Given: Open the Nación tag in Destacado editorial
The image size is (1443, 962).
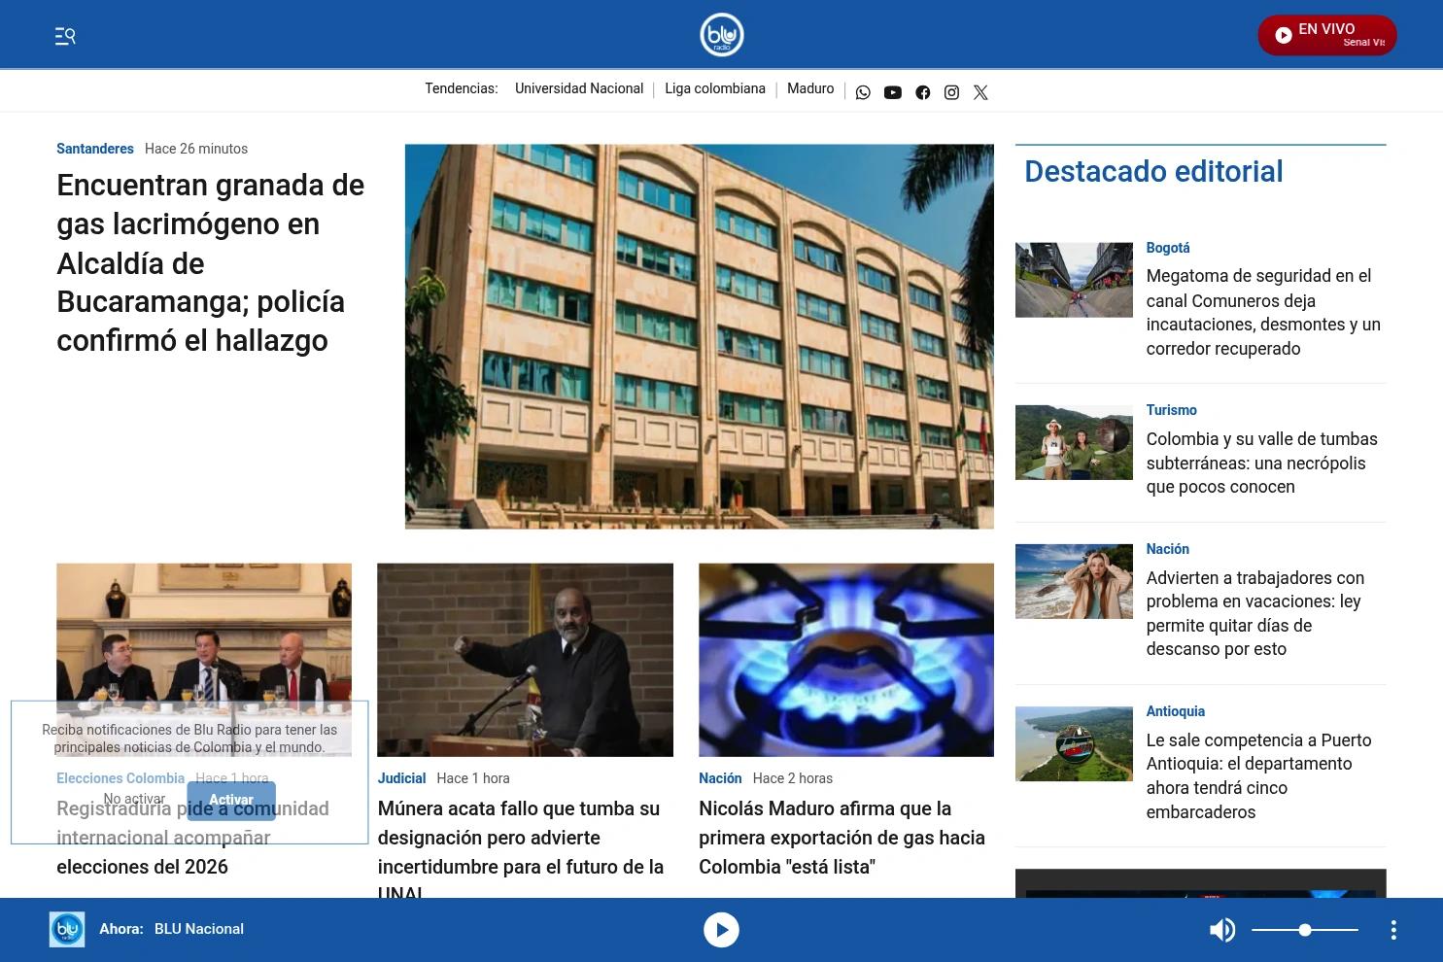Looking at the screenshot, I should [1168, 549].
